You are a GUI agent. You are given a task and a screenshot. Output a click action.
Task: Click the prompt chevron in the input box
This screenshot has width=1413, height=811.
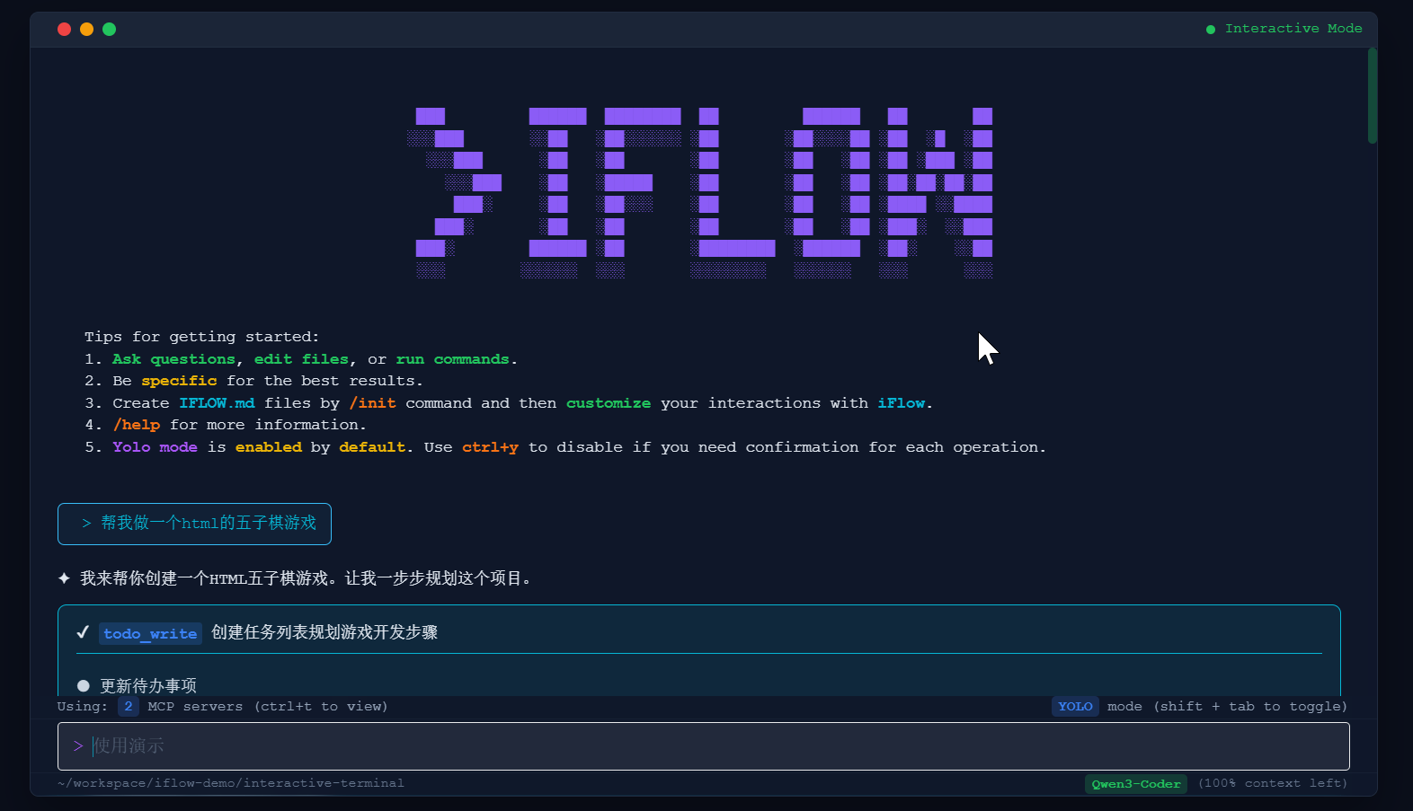point(78,746)
